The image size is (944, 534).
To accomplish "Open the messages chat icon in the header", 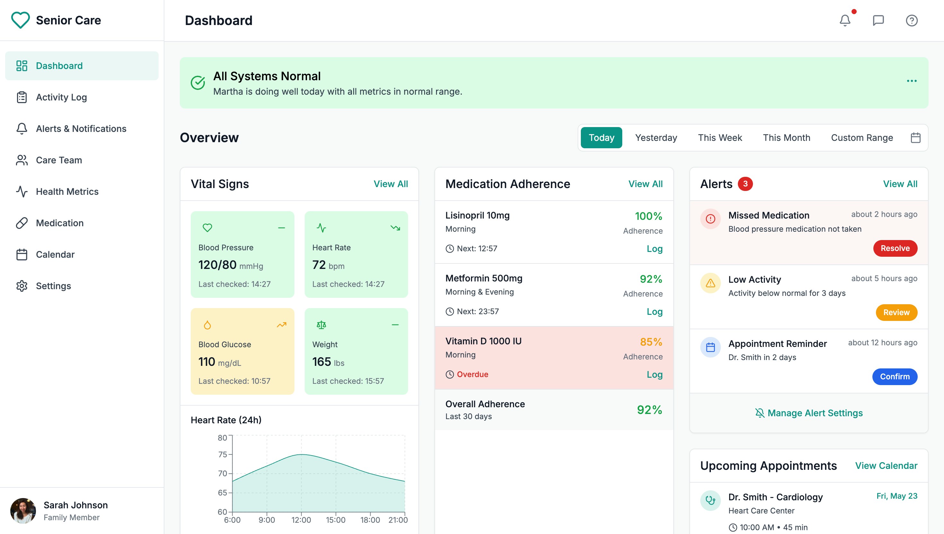I will point(878,21).
